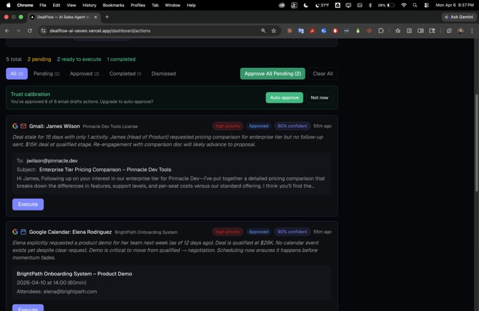Click the Google Translate extension icon
The width and height of the screenshot is (479, 311).
pos(301,30)
